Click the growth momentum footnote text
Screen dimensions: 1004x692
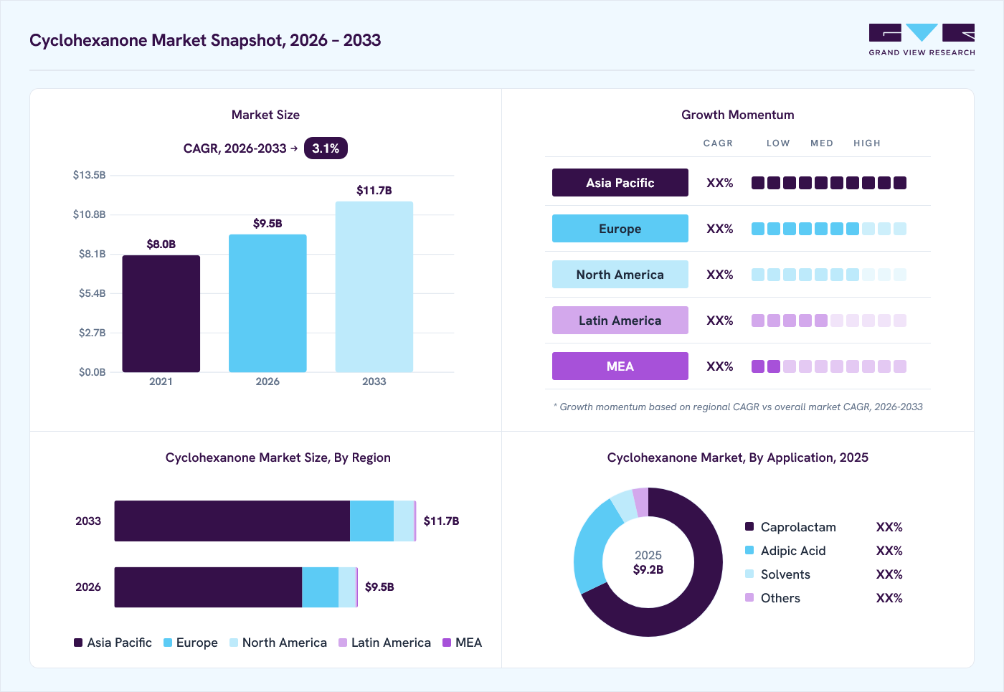coord(738,407)
